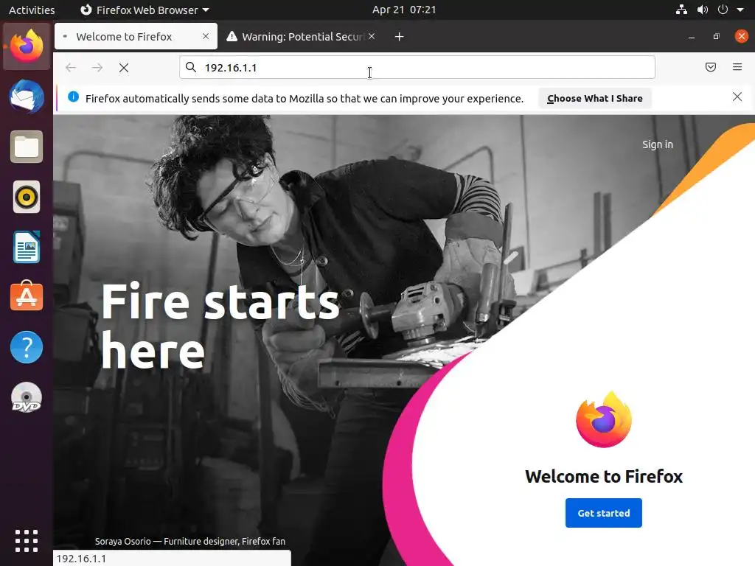Expand the Firefox Web Browser app menu
Viewport: 755px width, 566px height.
pos(145,10)
